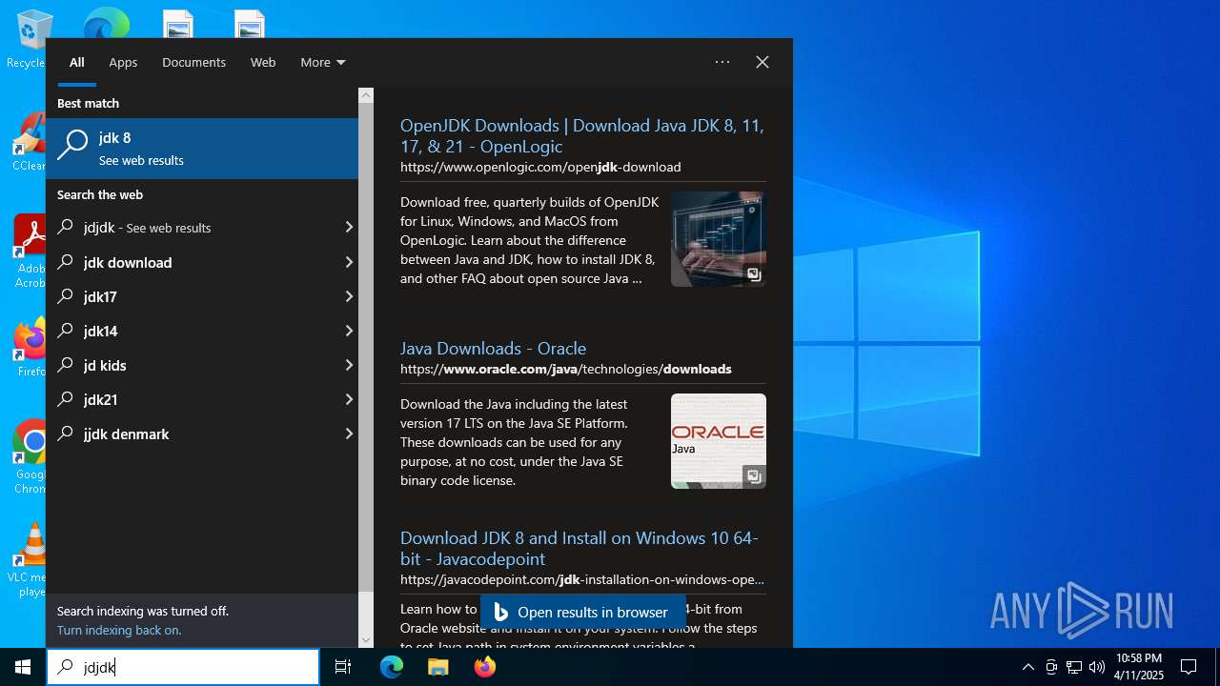Choose the 'jdk14' web suggestion
1220x686 pixels.
pos(202,331)
